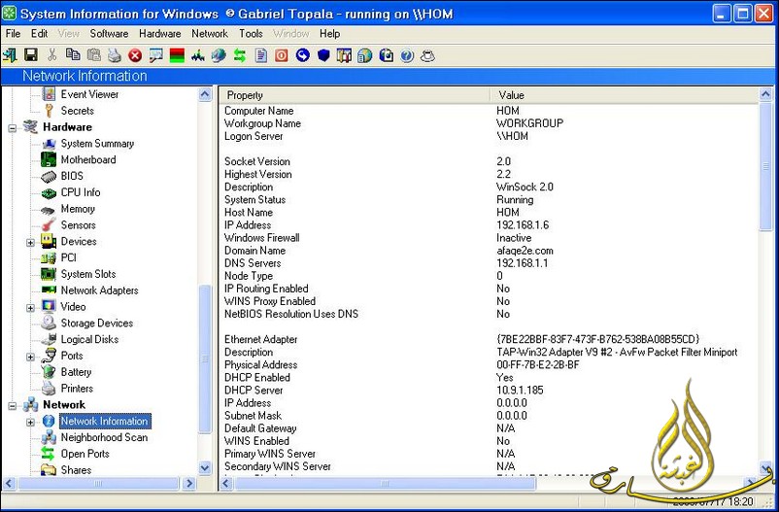Expand the Network Information tree node
The width and height of the screenshot is (779, 512).
click(31, 422)
